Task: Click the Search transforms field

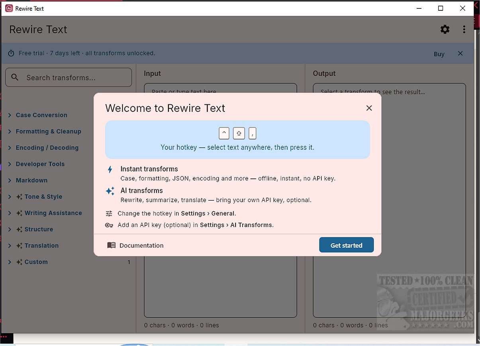Action: point(69,77)
